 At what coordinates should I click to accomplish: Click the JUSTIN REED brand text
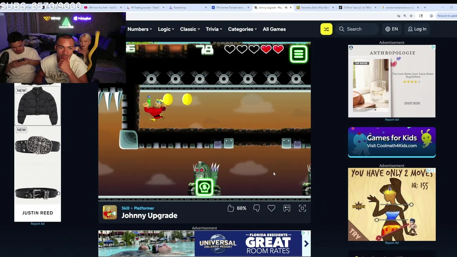point(37,213)
